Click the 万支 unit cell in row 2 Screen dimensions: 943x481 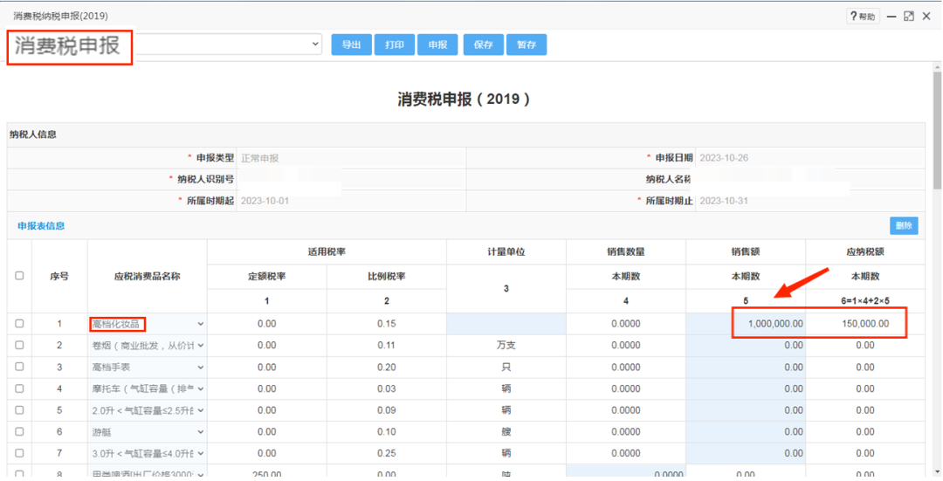pos(506,345)
